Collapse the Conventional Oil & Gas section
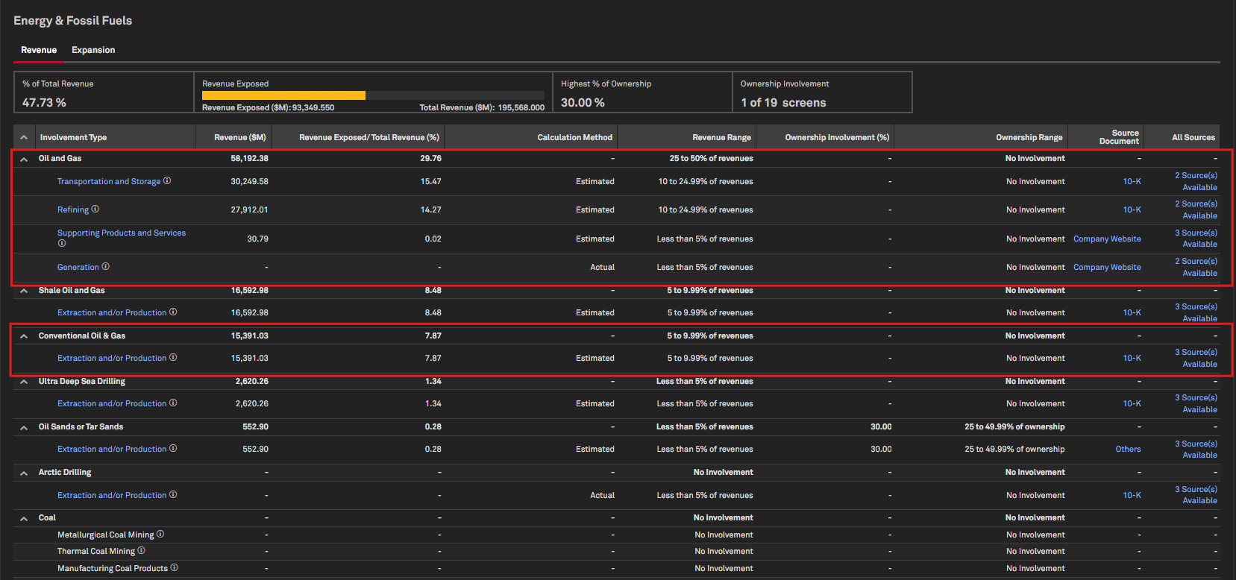1236x580 pixels. pyautogui.click(x=24, y=336)
